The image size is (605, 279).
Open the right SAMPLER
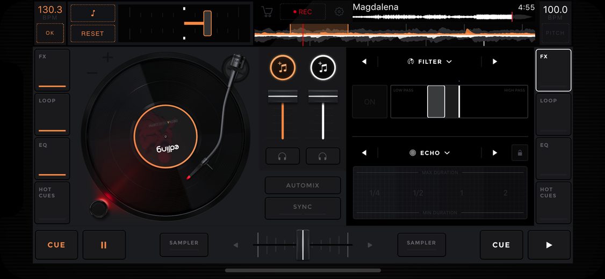pos(421,245)
